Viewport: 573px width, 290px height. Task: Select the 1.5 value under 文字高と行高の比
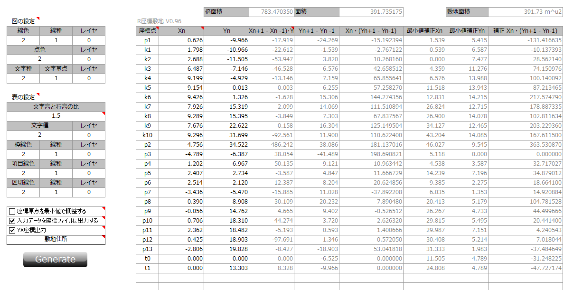click(x=56, y=116)
